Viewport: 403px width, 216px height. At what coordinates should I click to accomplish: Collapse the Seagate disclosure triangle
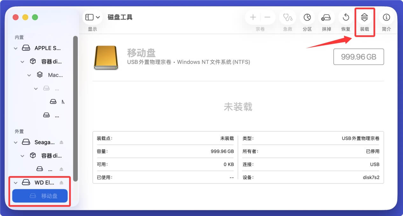coord(15,142)
